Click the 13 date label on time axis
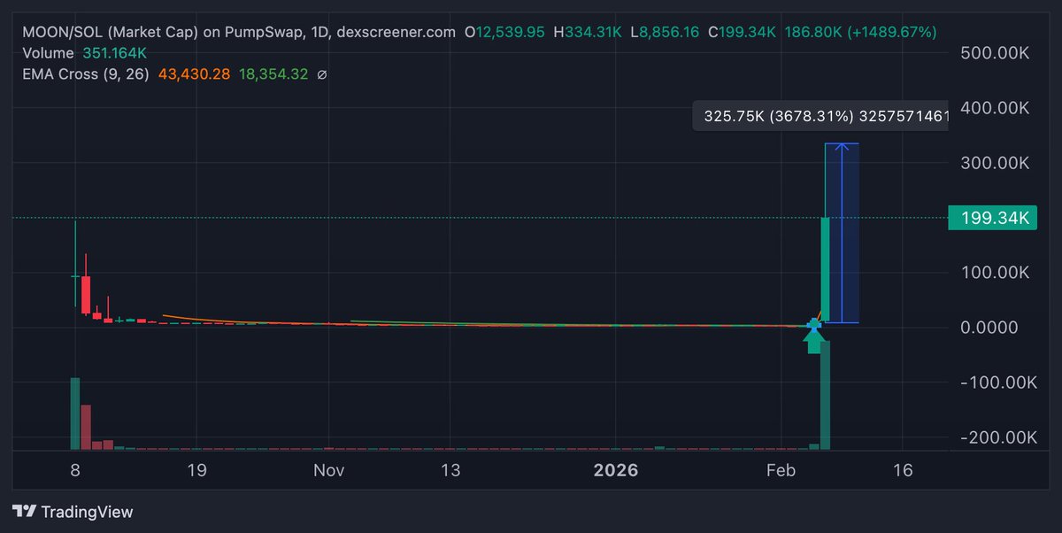The image size is (1062, 533). pyautogui.click(x=450, y=470)
